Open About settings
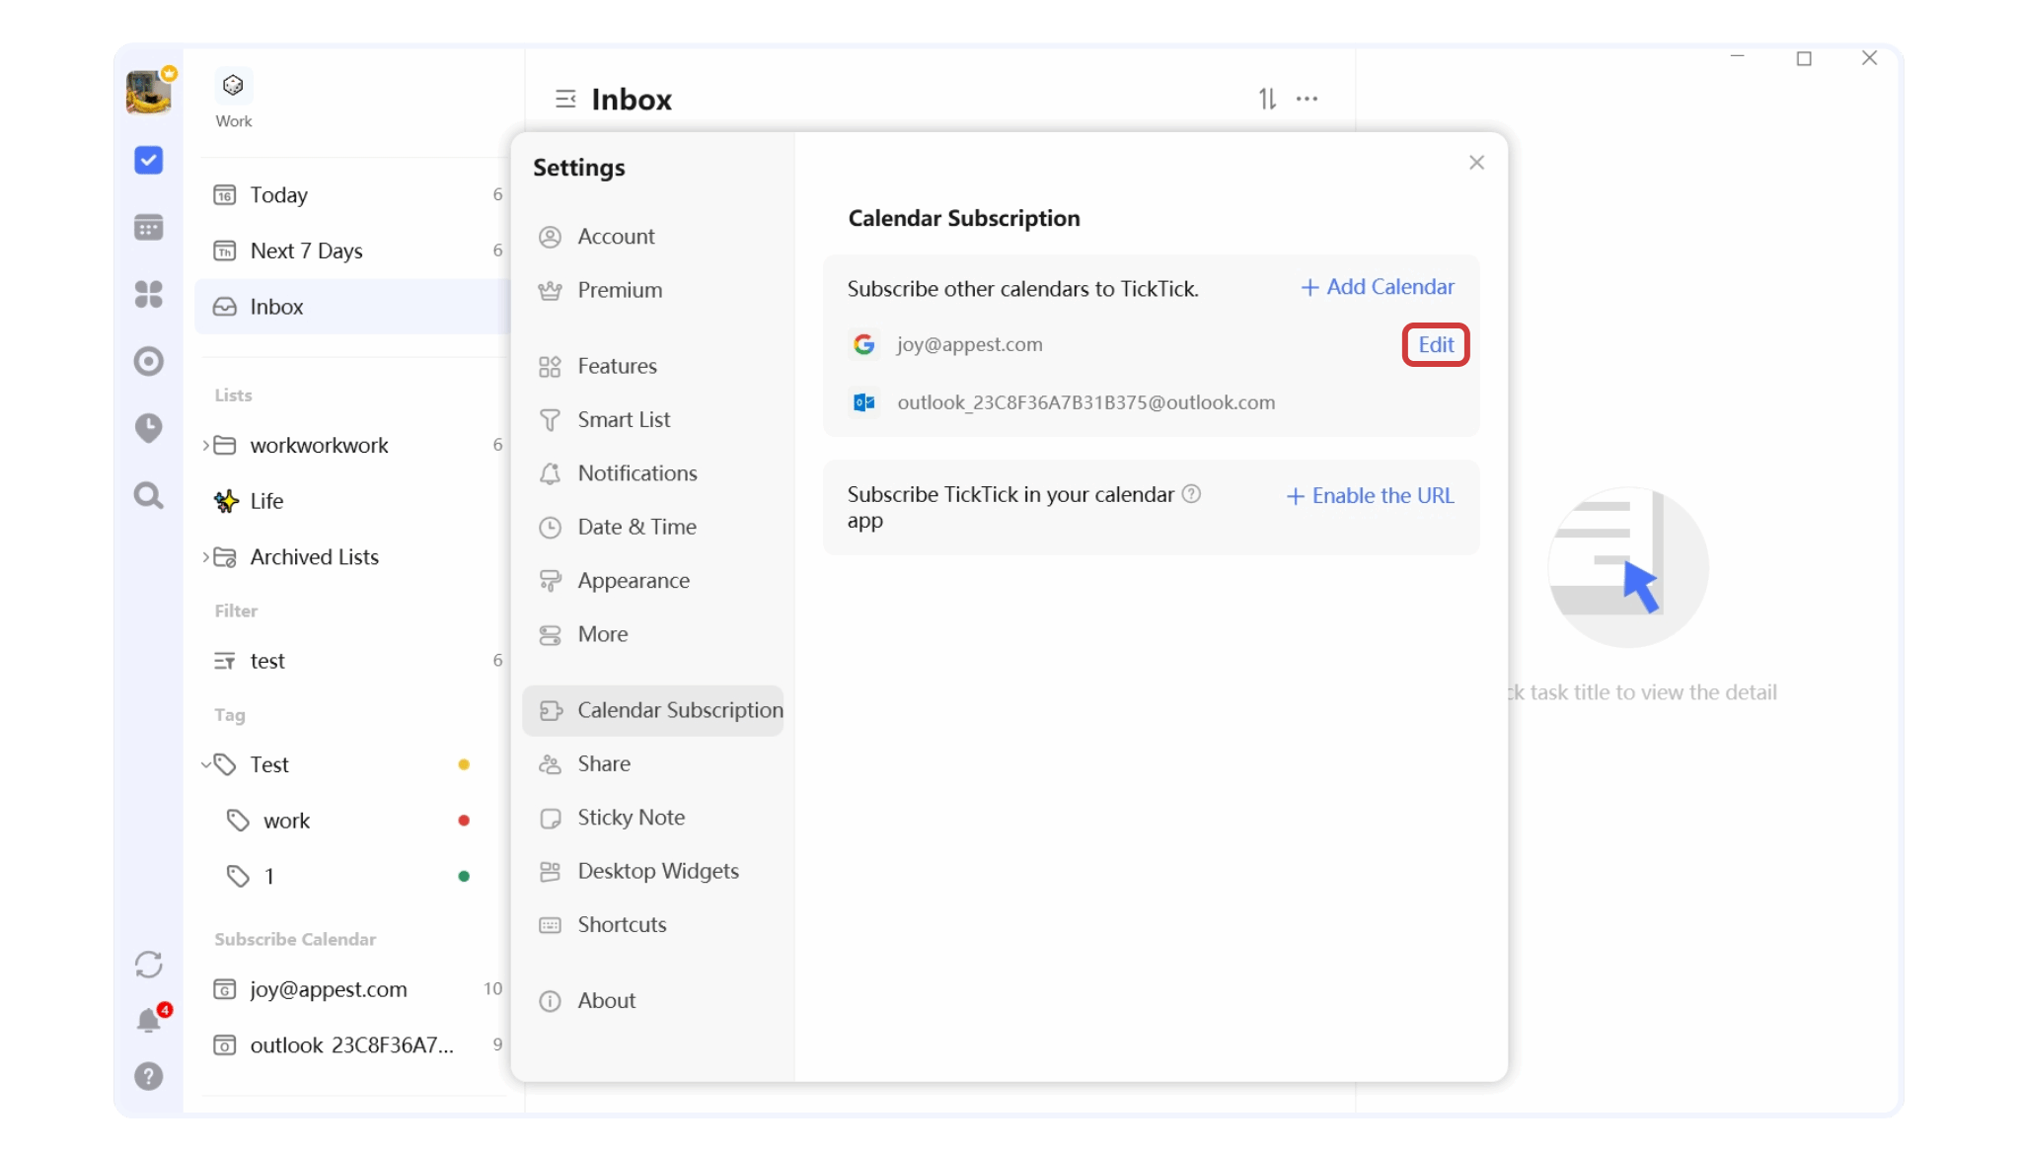This screenshot has height=1151, width=2018. click(653, 1000)
